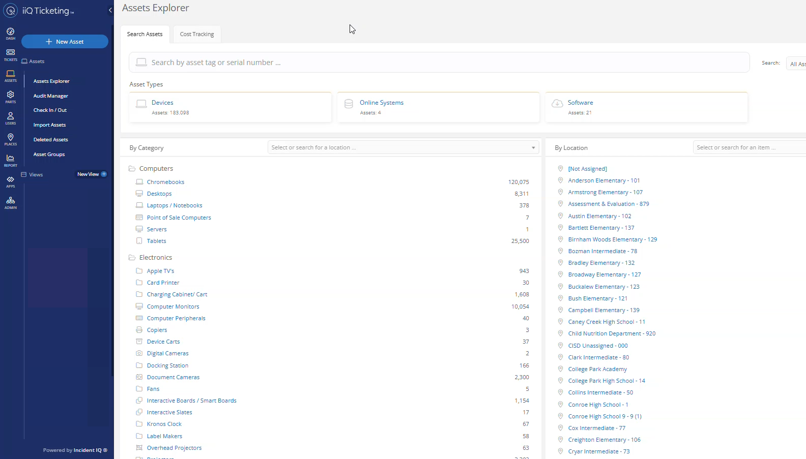Screen dimensions: 806x459
Task: Open the Dash icon in sidebar
Action: 10,34
